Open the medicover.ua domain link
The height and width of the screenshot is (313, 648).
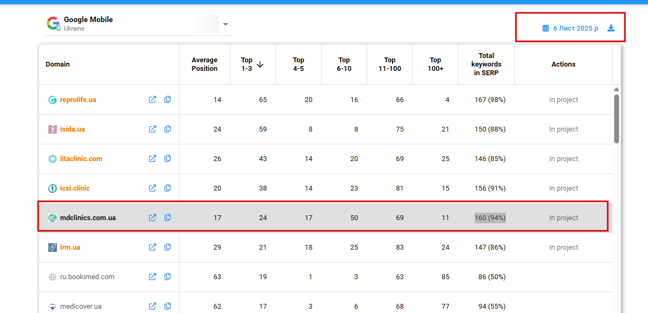click(x=81, y=306)
